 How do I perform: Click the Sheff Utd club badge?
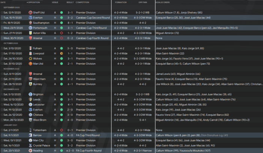pos(30,12)
